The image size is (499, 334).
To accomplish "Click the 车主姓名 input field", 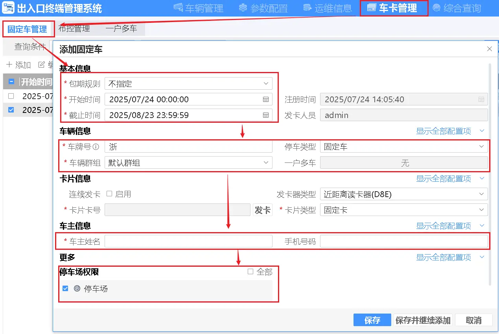I will (x=188, y=242).
